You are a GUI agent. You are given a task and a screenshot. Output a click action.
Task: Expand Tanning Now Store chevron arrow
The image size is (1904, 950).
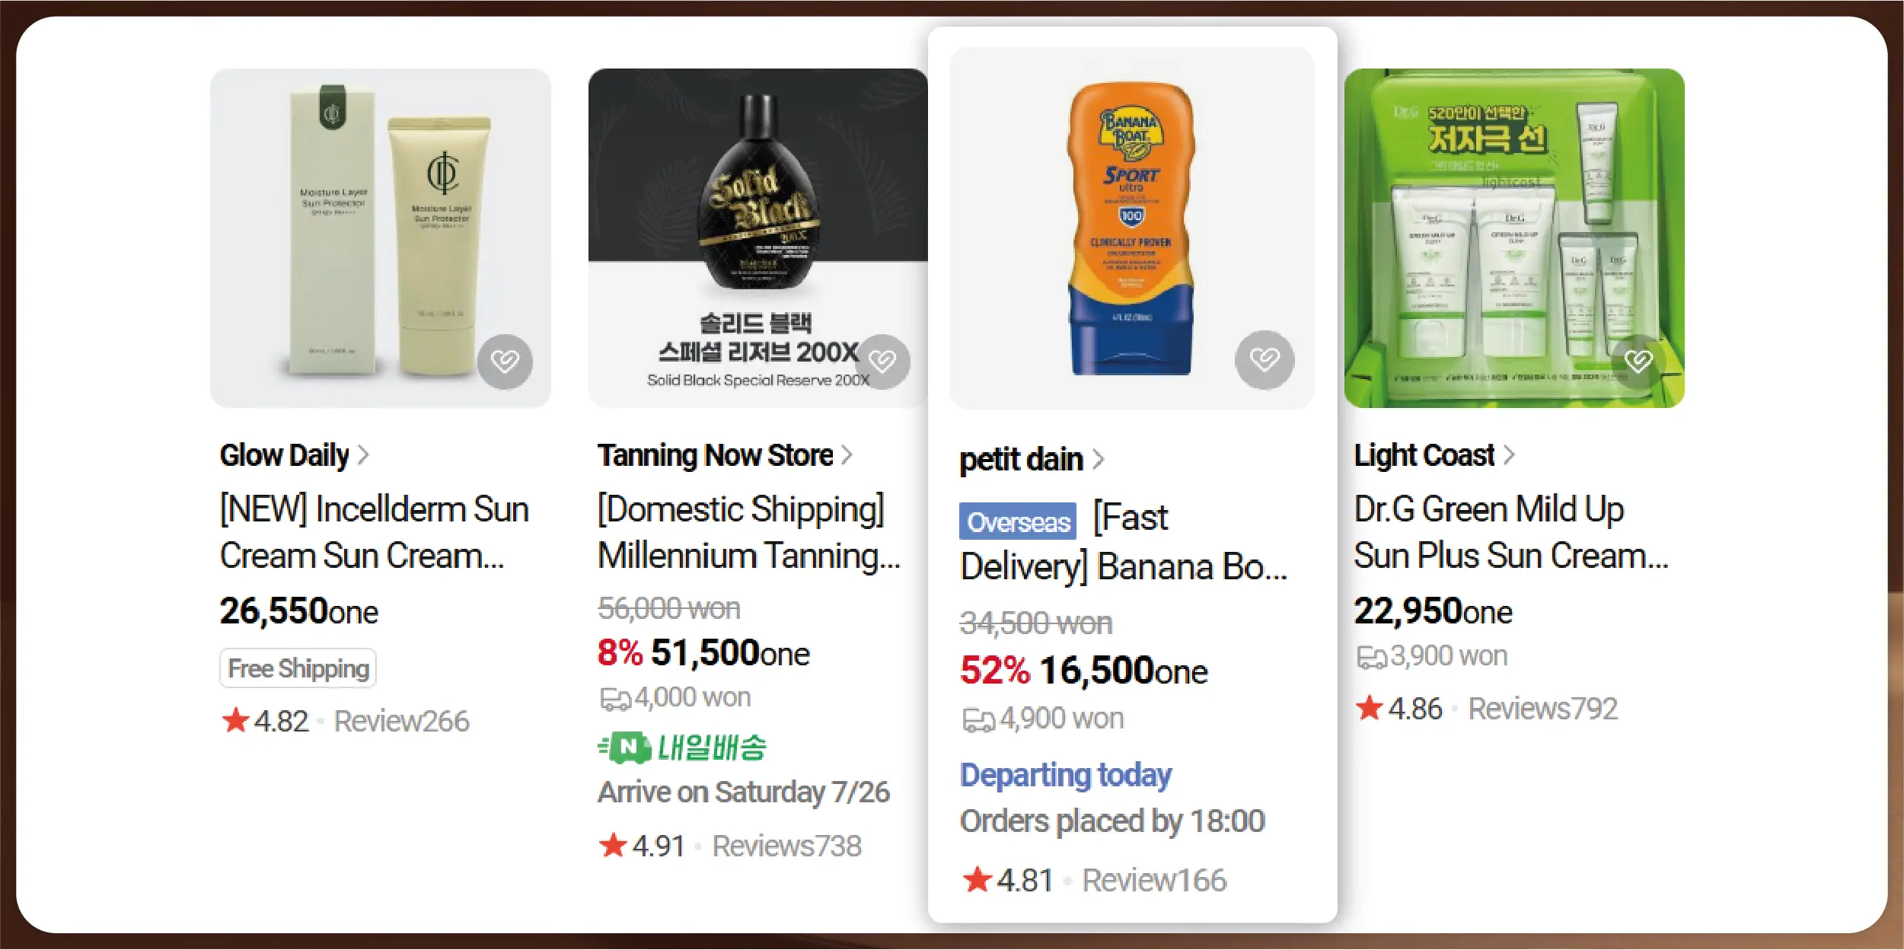click(847, 455)
